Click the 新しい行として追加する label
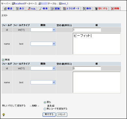Viewport: 127px width, 119px height. [x=14, y=106]
